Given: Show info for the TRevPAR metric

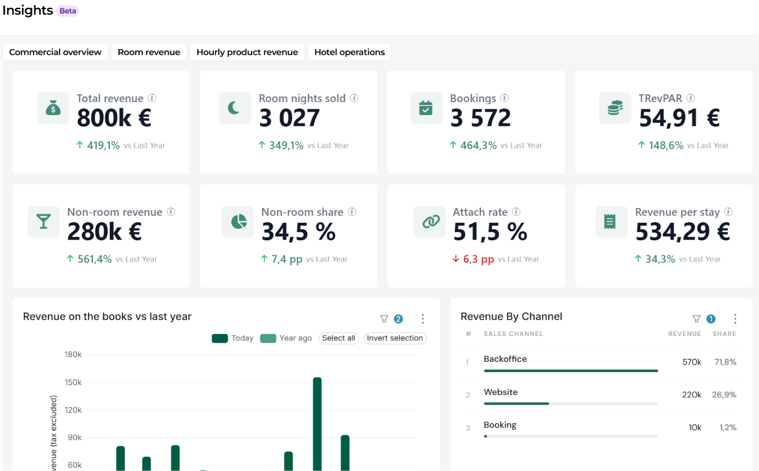Looking at the screenshot, I should coord(690,98).
